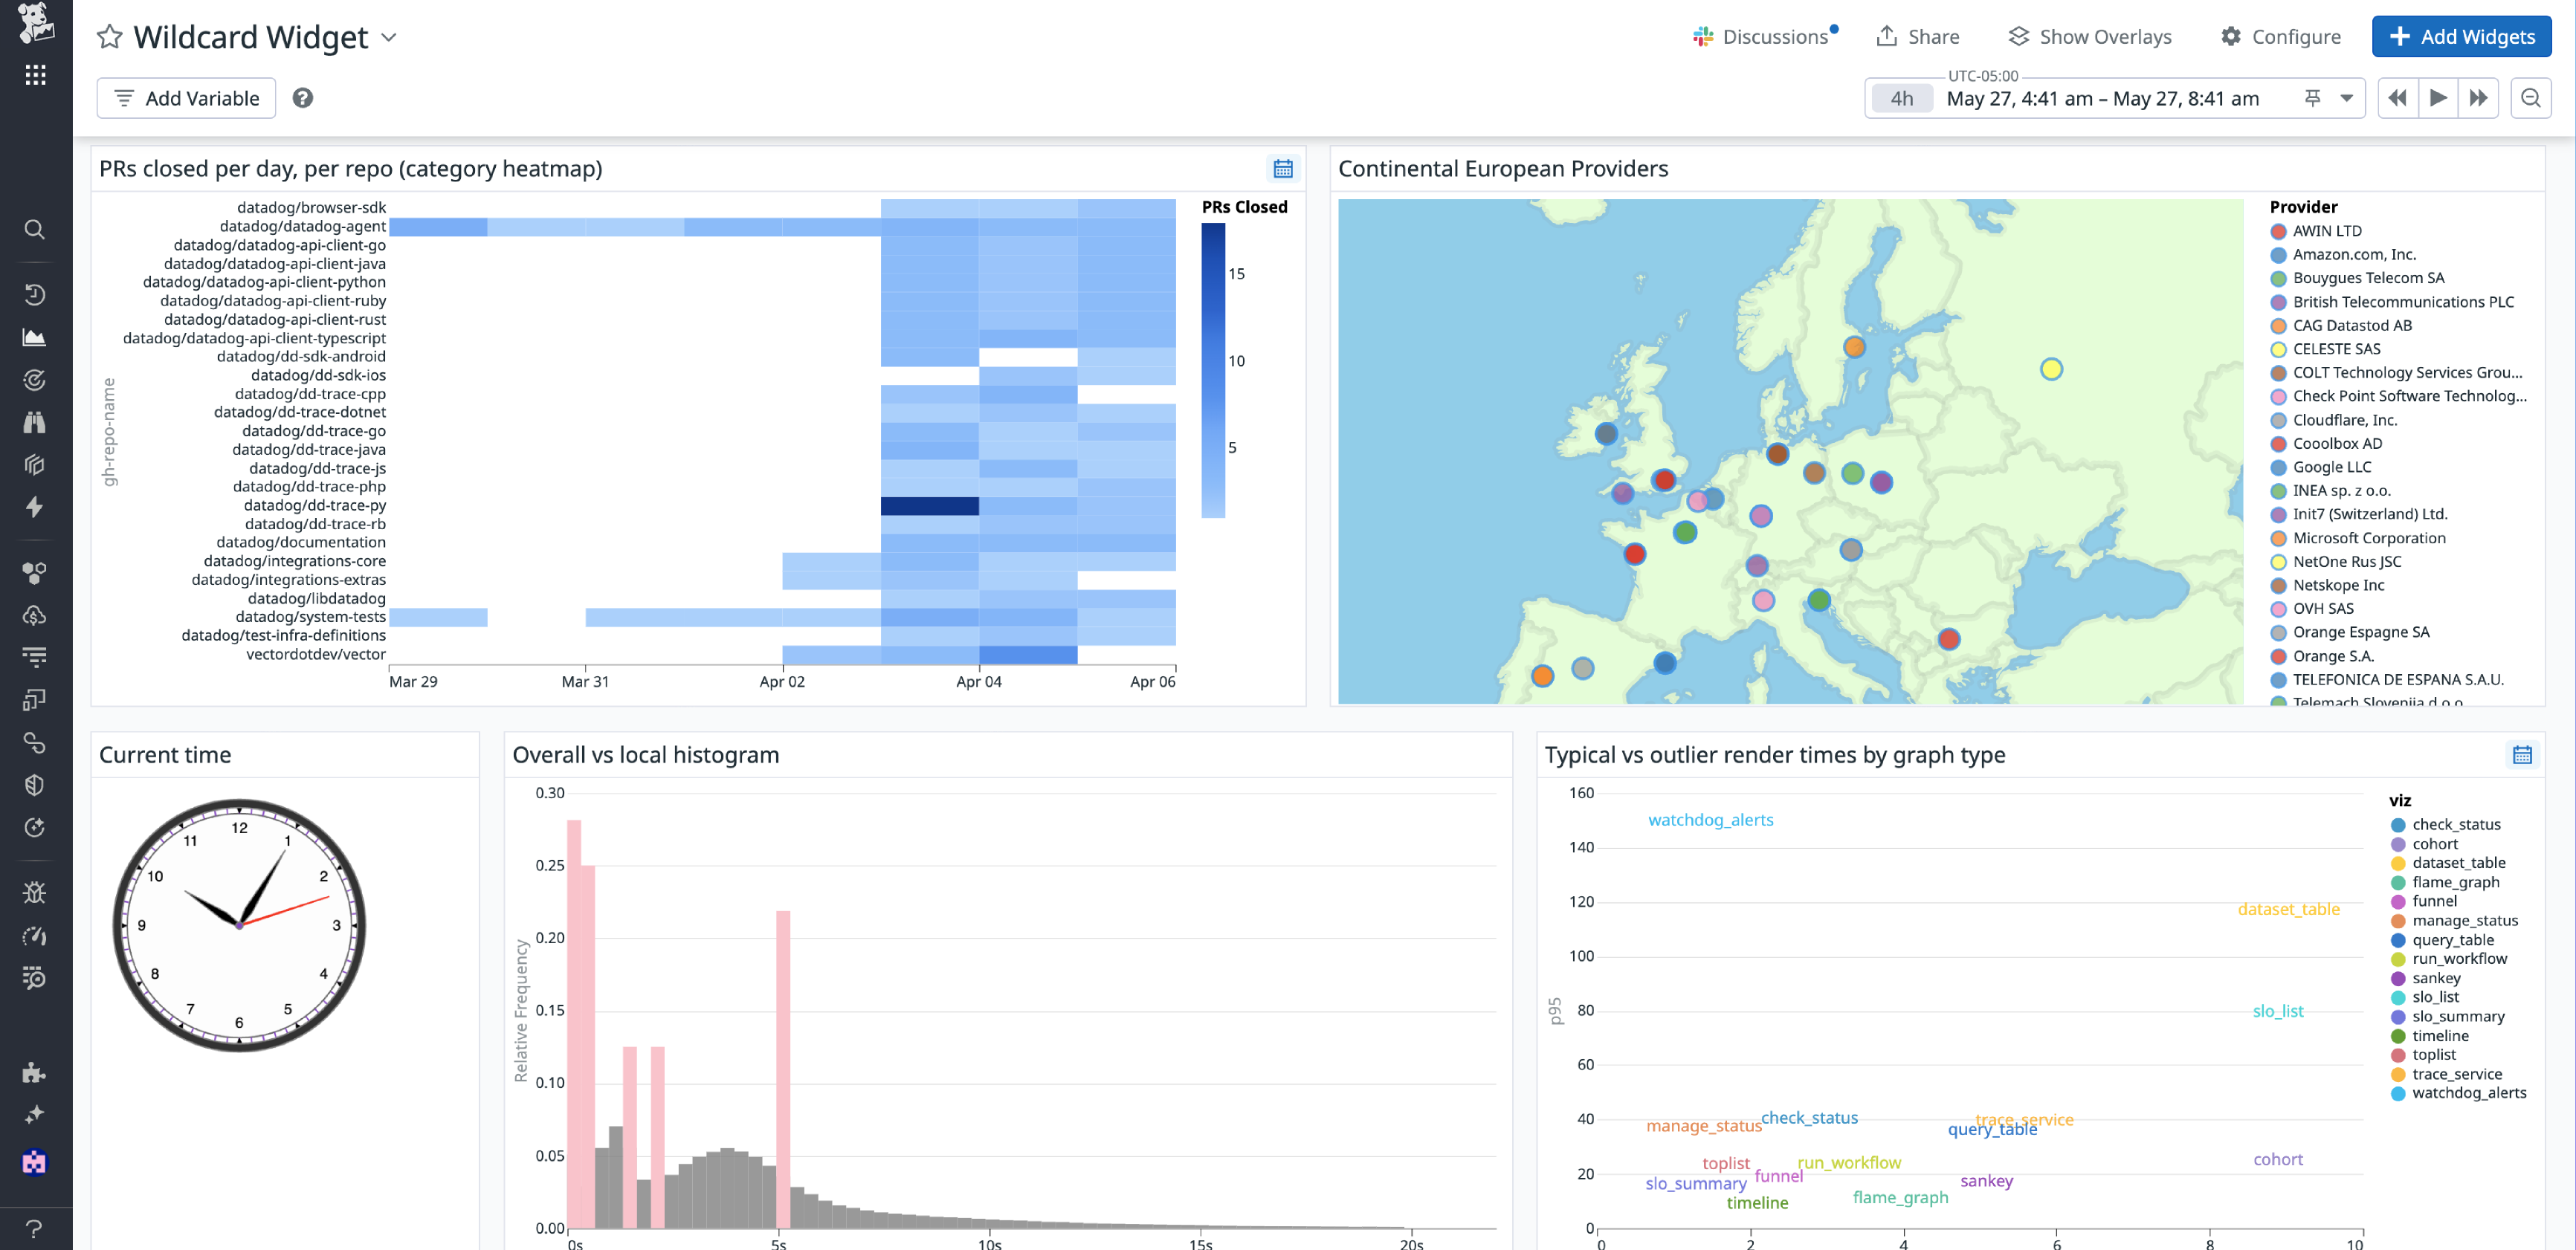The height and width of the screenshot is (1250, 2576).
Task: Star the Wildcard Widget dashboard
Action: [x=110, y=37]
